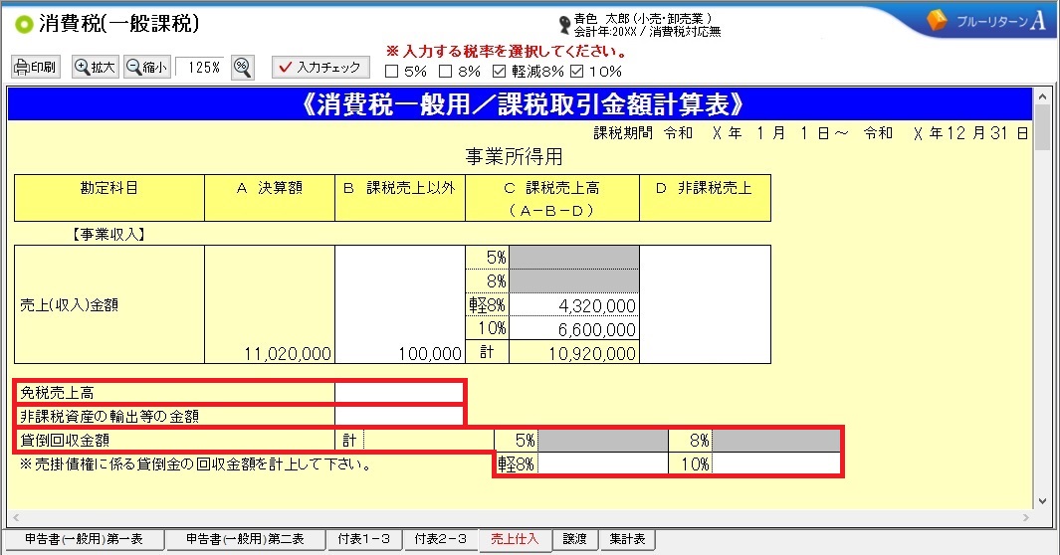Zoom out with the 縮小 button

146,67
